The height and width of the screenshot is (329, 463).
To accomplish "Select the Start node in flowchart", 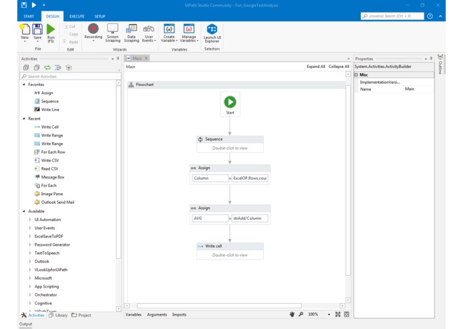I will [230, 104].
